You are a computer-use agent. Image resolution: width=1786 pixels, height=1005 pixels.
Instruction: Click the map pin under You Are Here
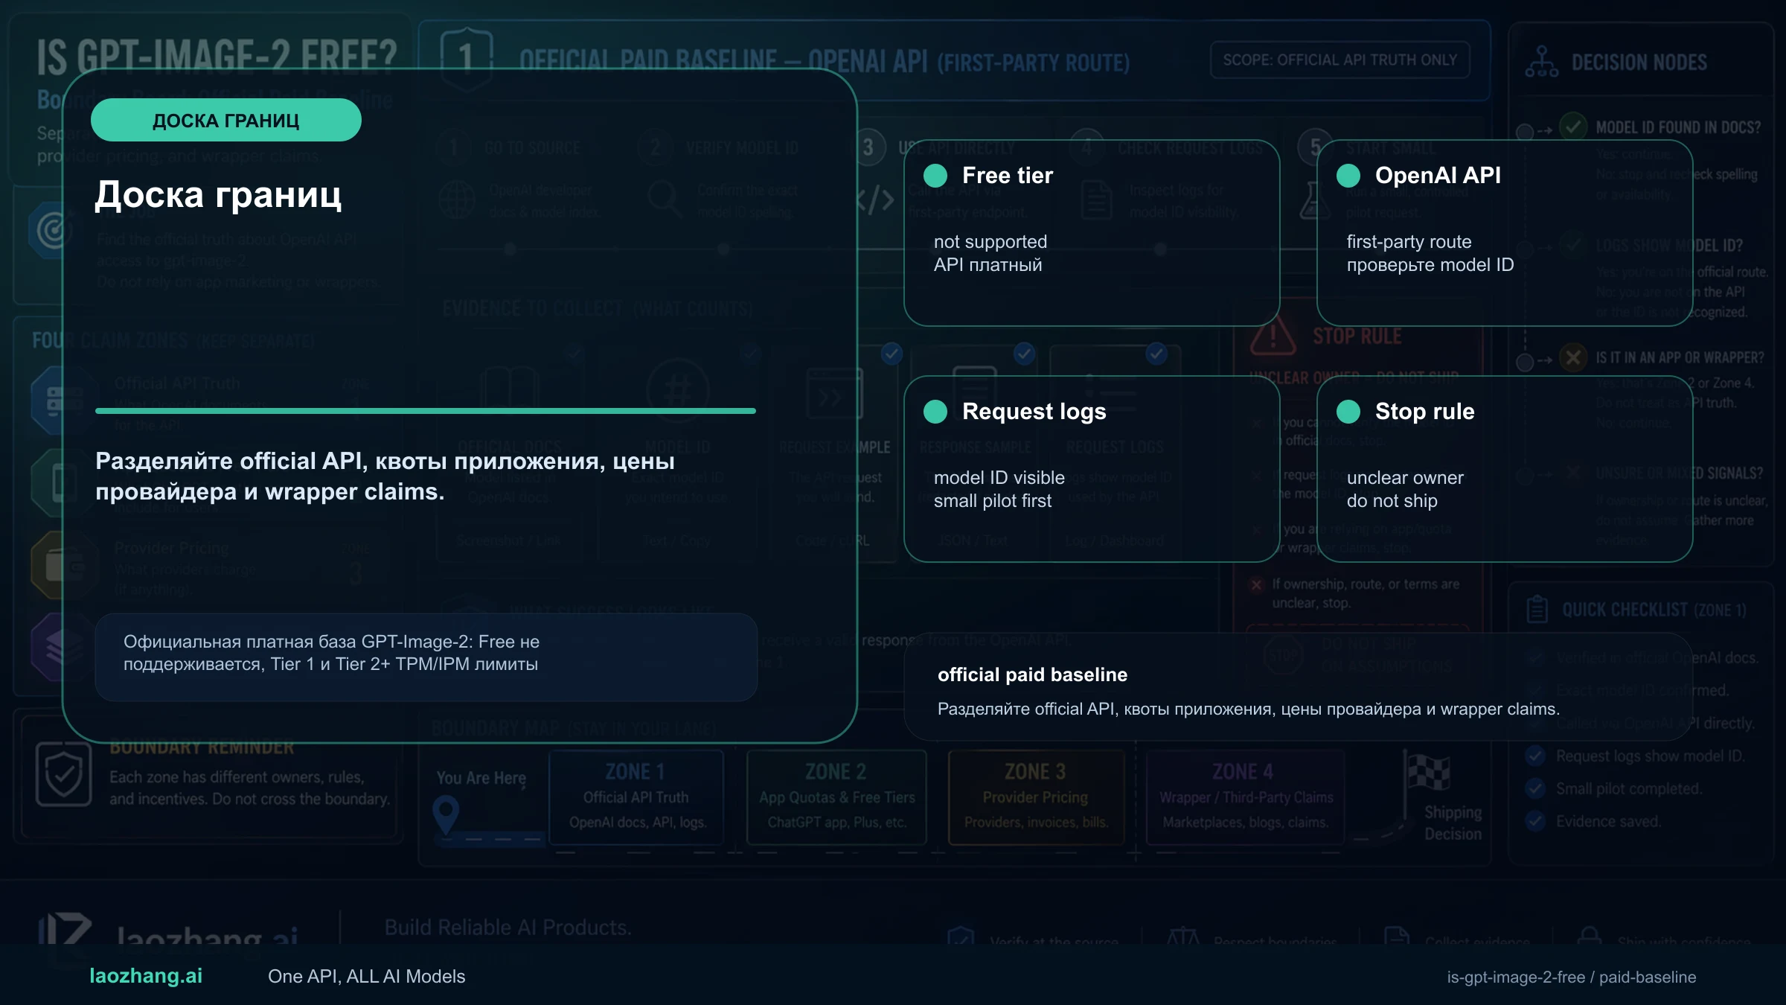446,814
